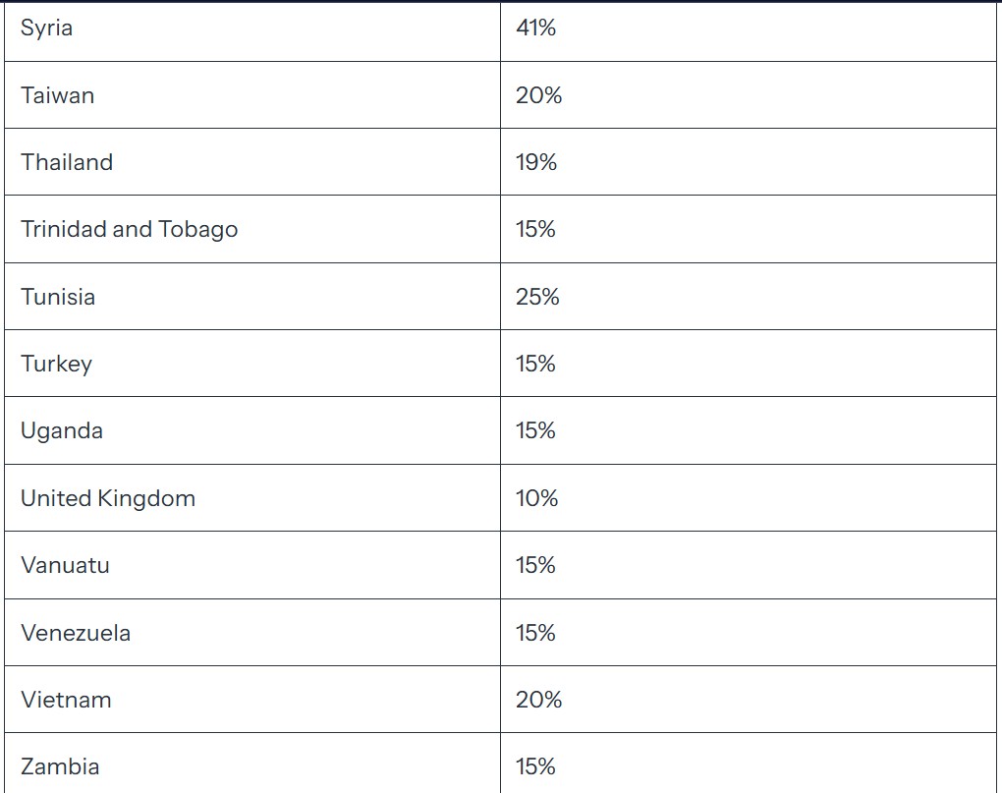Click the Trinidad and Tobago cell
The image size is (1002, 793).
252,229
